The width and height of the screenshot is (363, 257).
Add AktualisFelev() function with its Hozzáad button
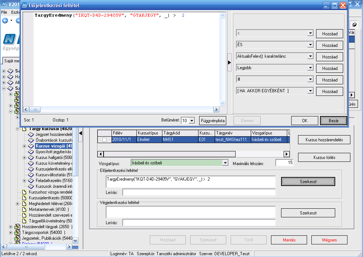click(329, 57)
